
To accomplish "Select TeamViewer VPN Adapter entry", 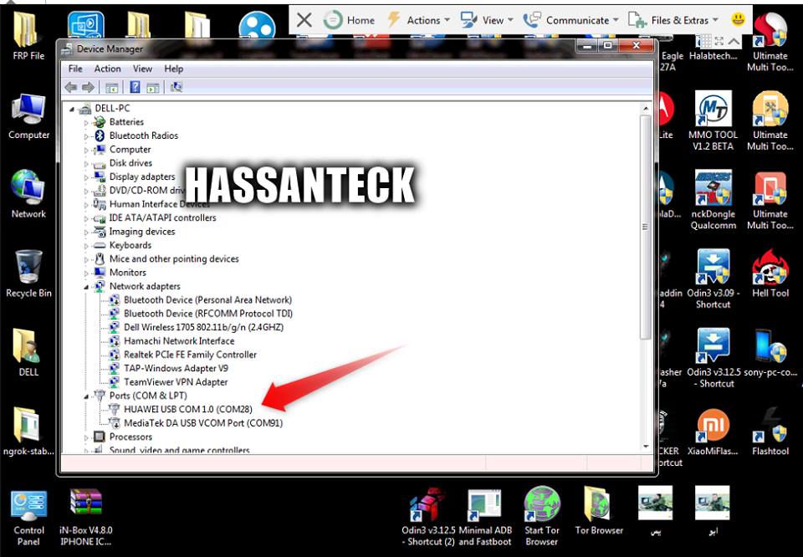I will (x=176, y=382).
